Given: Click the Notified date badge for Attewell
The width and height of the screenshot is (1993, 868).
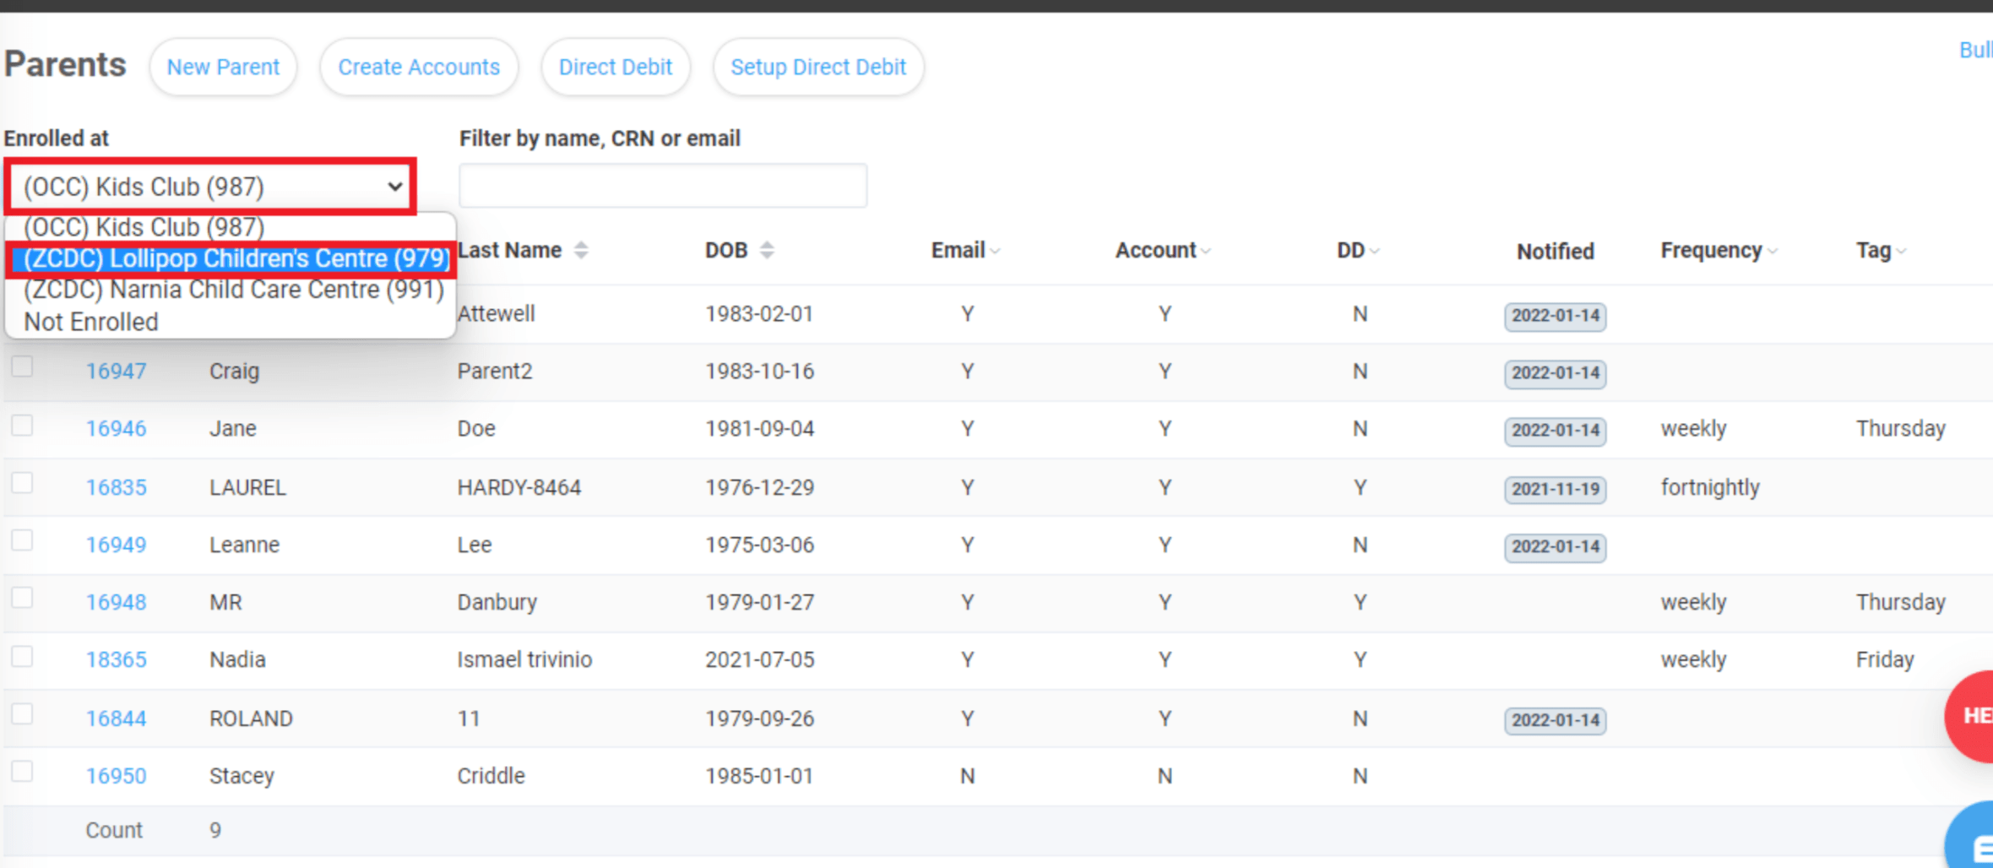Looking at the screenshot, I should 1555,316.
